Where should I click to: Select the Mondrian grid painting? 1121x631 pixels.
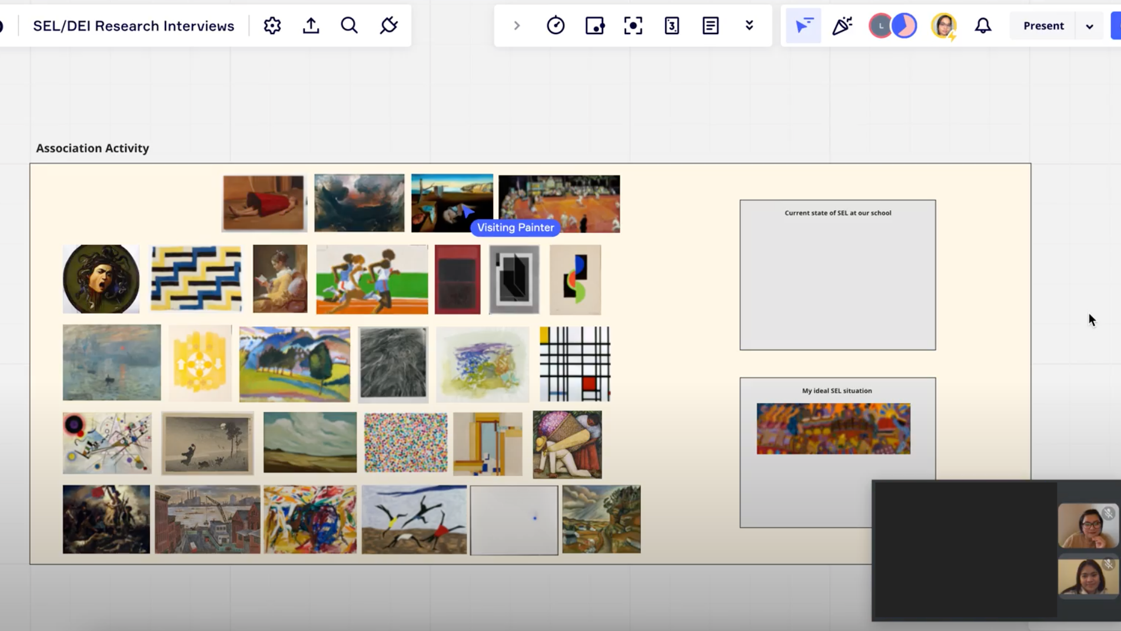click(575, 364)
